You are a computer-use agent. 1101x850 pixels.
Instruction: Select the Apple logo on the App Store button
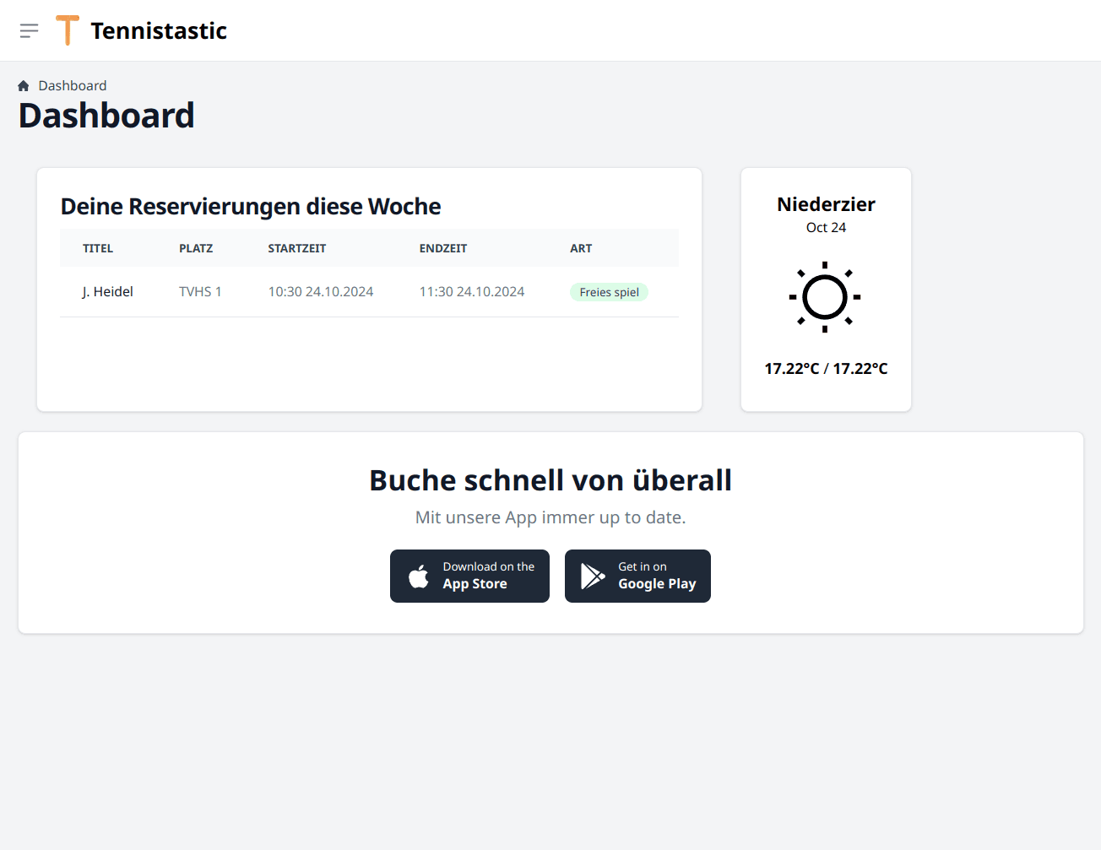(x=417, y=576)
